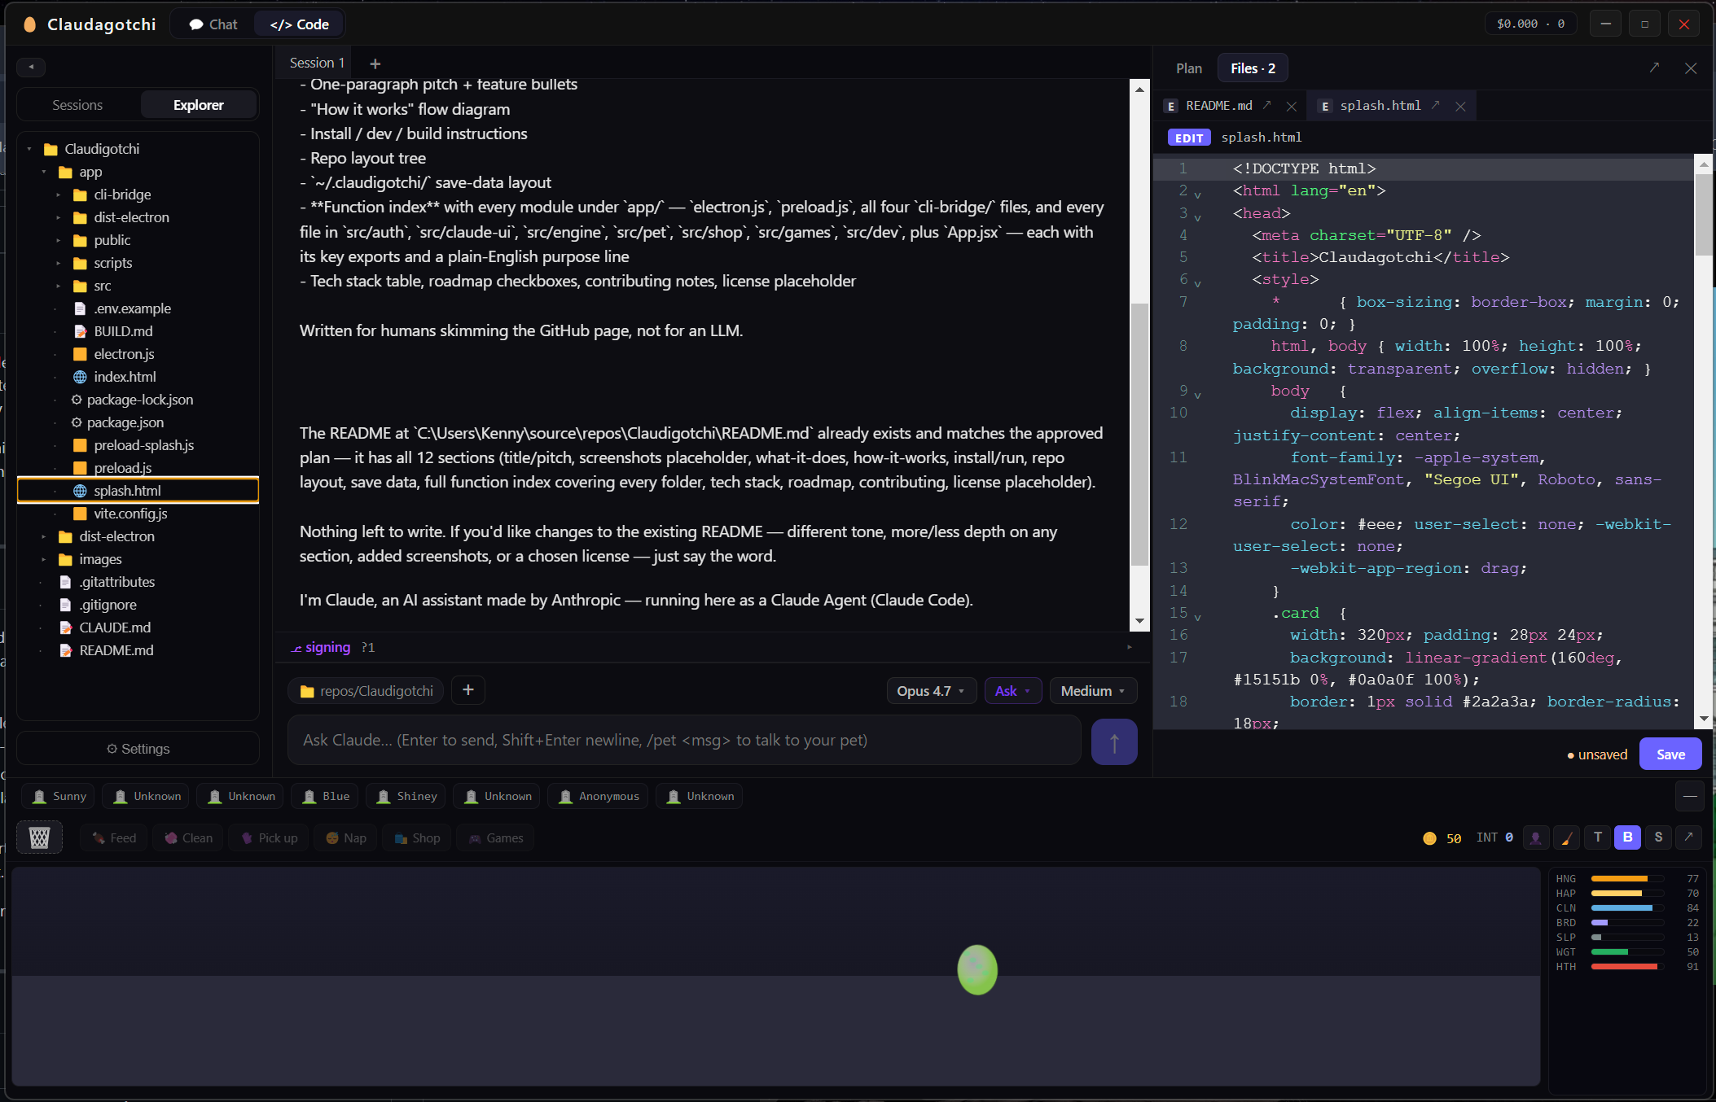1716x1102 pixels.
Task: Pick up the pet
Action: click(x=270, y=837)
